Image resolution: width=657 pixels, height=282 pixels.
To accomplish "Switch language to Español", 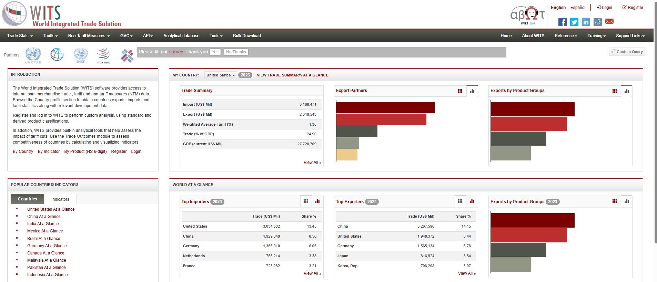I will coord(578,8).
